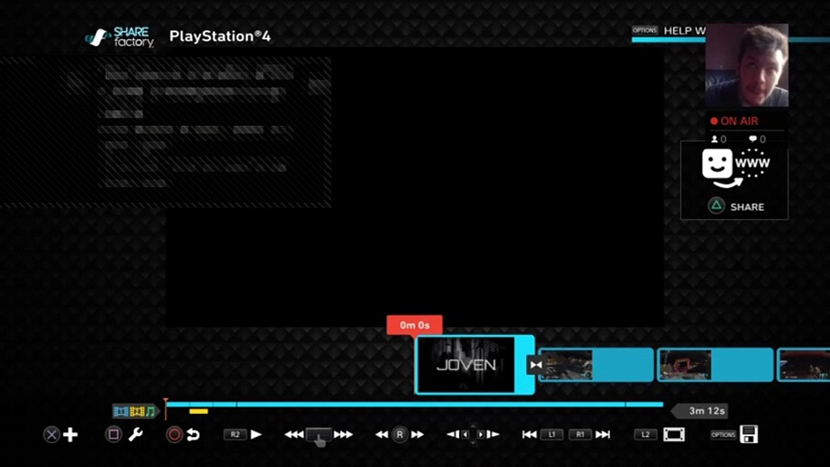This screenshot has height=467, width=830.
Task: Click the triple rewind arrows
Action: [294, 435]
